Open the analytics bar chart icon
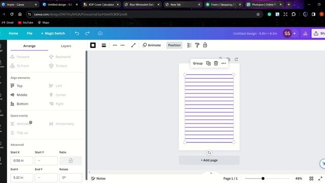The width and height of the screenshot is (325, 183). [x=305, y=34]
